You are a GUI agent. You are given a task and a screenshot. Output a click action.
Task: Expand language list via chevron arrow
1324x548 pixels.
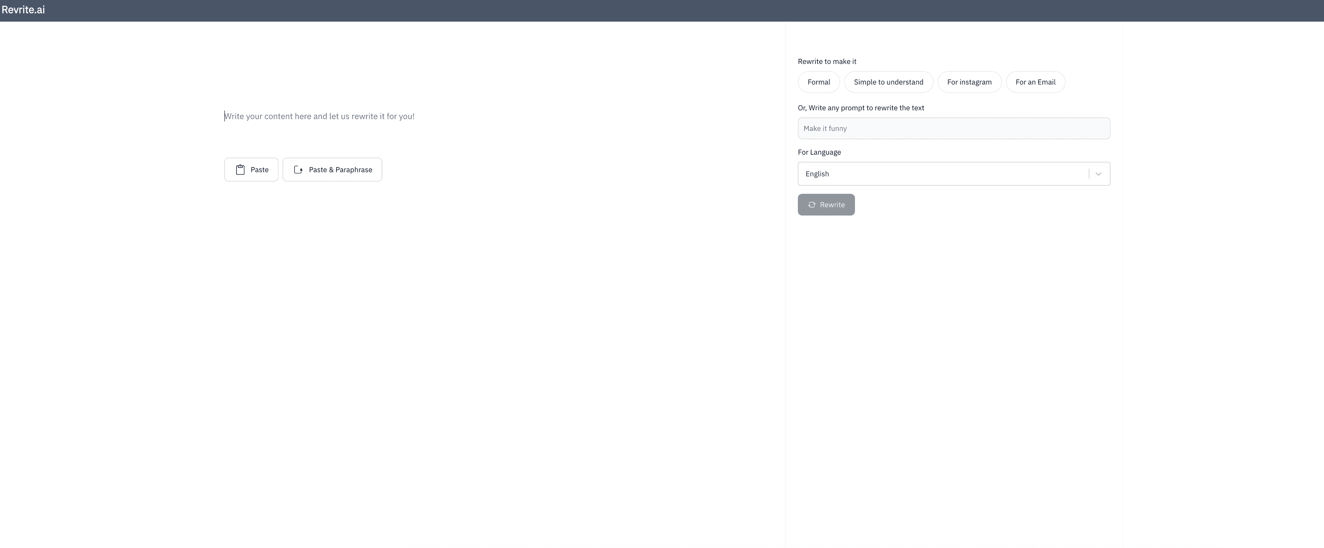click(x=1099, y=174)
